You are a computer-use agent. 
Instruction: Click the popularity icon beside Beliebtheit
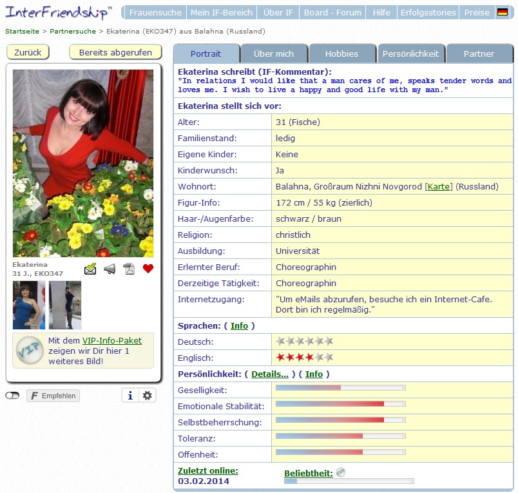pos(340,472)
